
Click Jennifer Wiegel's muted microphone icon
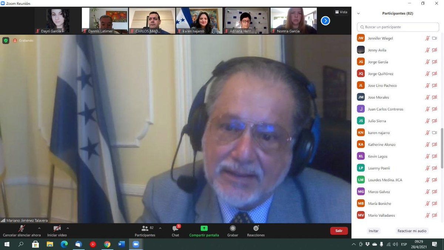coord(427,38)
